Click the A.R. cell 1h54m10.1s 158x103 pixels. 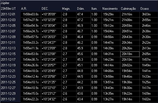pos(31,82)
